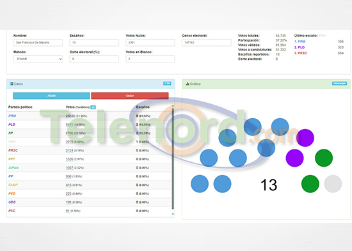
Task: Focus the Escaños input field
Action: point(94,43)
